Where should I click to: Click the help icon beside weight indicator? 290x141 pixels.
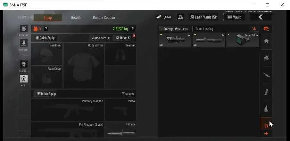click(x=132, y=28)
